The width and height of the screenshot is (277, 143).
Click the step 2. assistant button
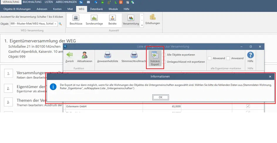coord(9,88)
